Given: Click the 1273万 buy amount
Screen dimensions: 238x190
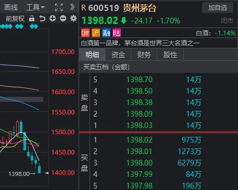Looking at the screenshot, I should point(190,151).
